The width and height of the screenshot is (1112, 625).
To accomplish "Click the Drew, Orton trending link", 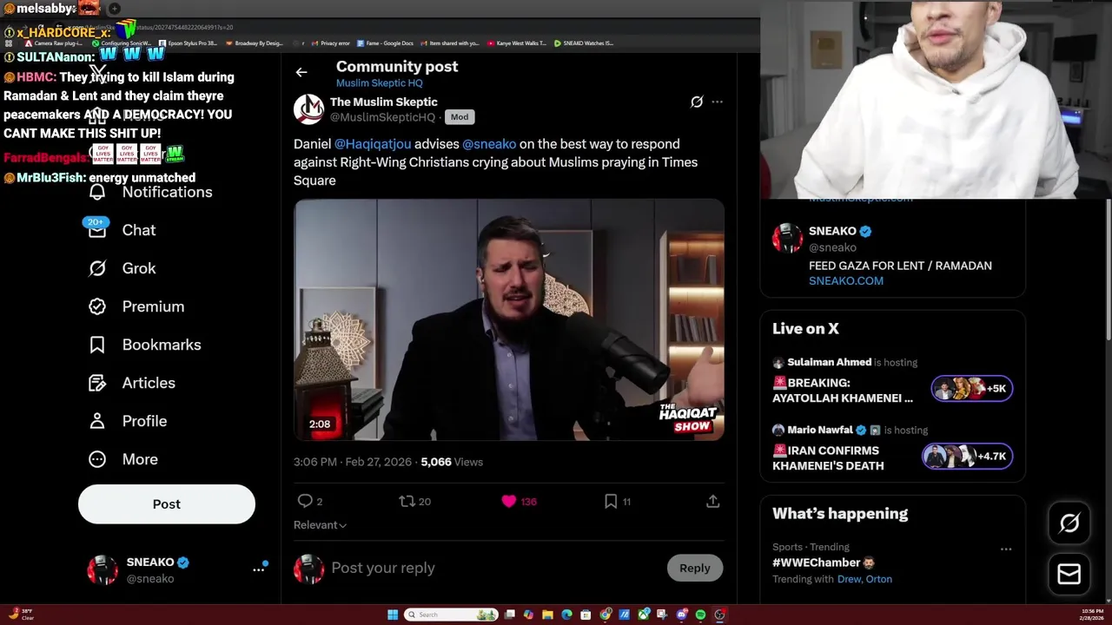I will point(864,579).
